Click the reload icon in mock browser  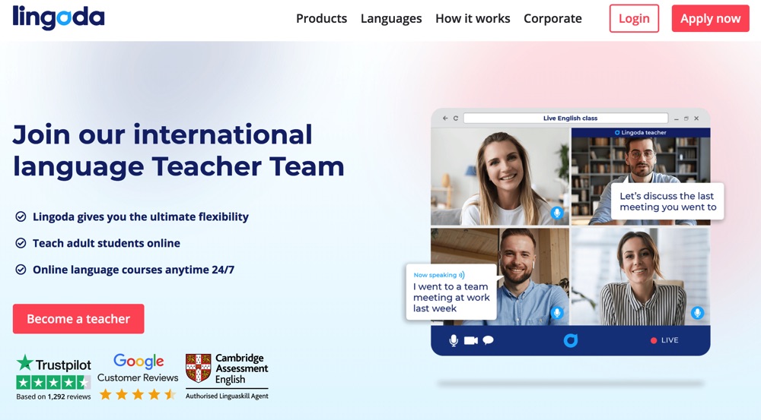click(456, 118)
